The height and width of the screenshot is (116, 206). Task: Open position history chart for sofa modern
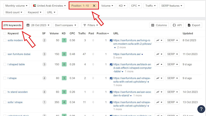[x=159, y=40]
